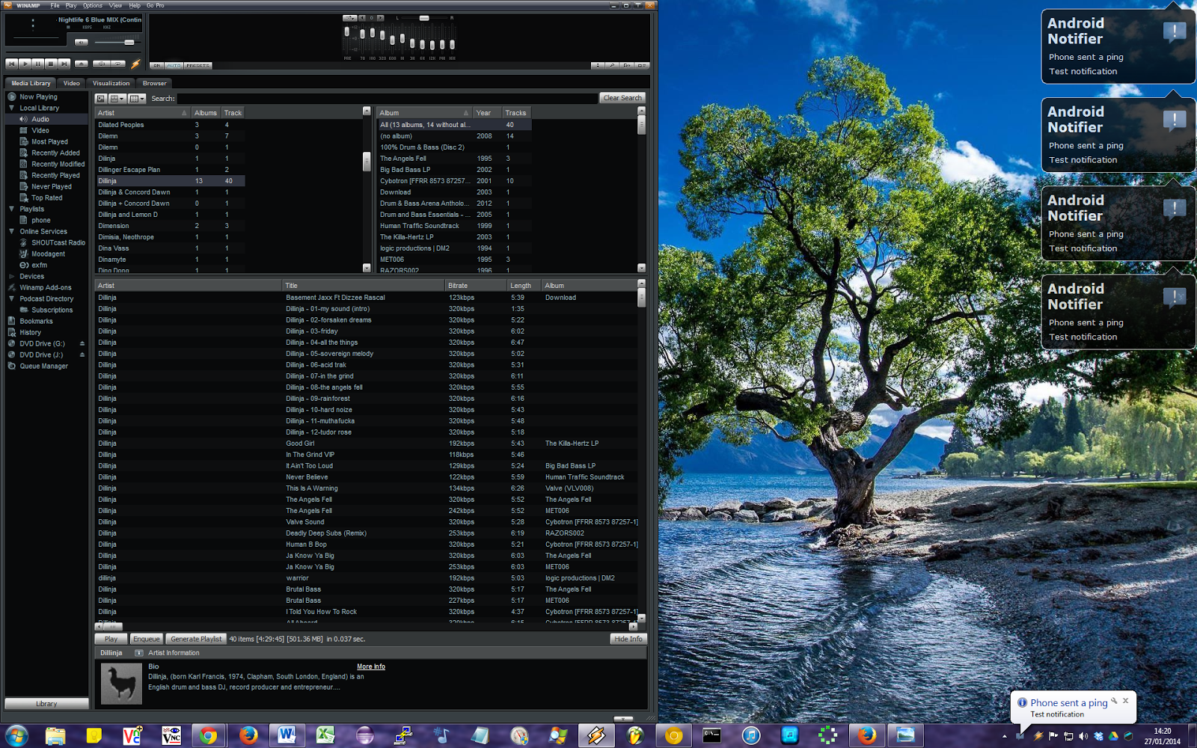Image resolution: width=1197 pixels, height=748 pixels.
Task: Open the third column-layout dropdown left of Search
Action: pyautogui.click(x=137, y=98)
